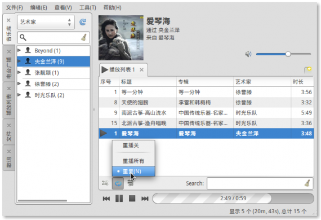
Task: Sort playlist by 序号 column
Action: (x=109, y=82)
